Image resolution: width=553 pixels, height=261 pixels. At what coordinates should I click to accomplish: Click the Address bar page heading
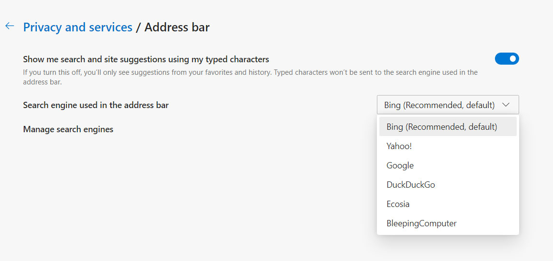[177, 27]
